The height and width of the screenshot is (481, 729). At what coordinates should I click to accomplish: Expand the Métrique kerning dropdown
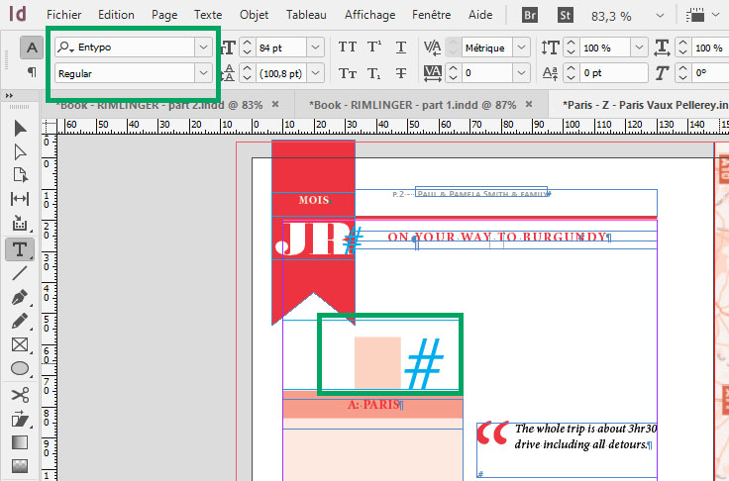click(x=519, y=48)
